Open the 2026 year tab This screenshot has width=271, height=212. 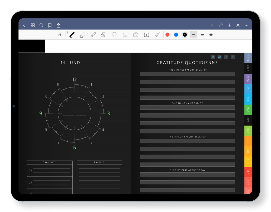click(248, 79)
